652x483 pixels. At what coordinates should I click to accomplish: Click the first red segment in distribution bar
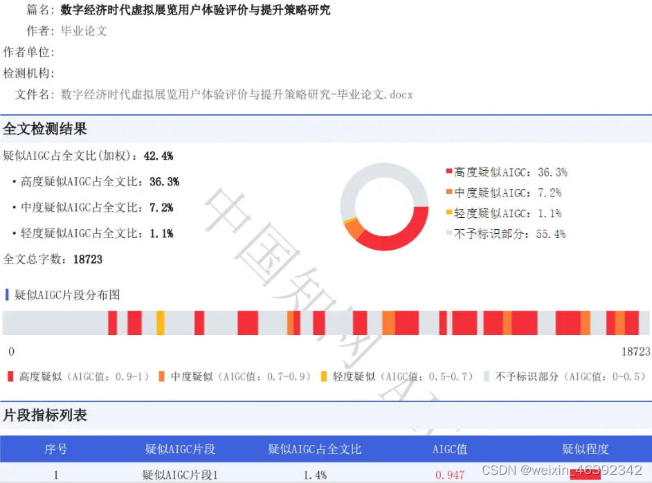[112, 322]
